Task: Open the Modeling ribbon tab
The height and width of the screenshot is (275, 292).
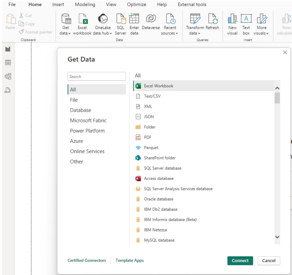Action: pos(85,5)
